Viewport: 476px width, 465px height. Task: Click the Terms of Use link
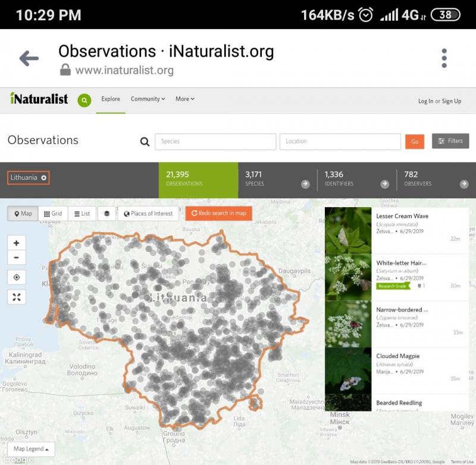click(462, 461)
